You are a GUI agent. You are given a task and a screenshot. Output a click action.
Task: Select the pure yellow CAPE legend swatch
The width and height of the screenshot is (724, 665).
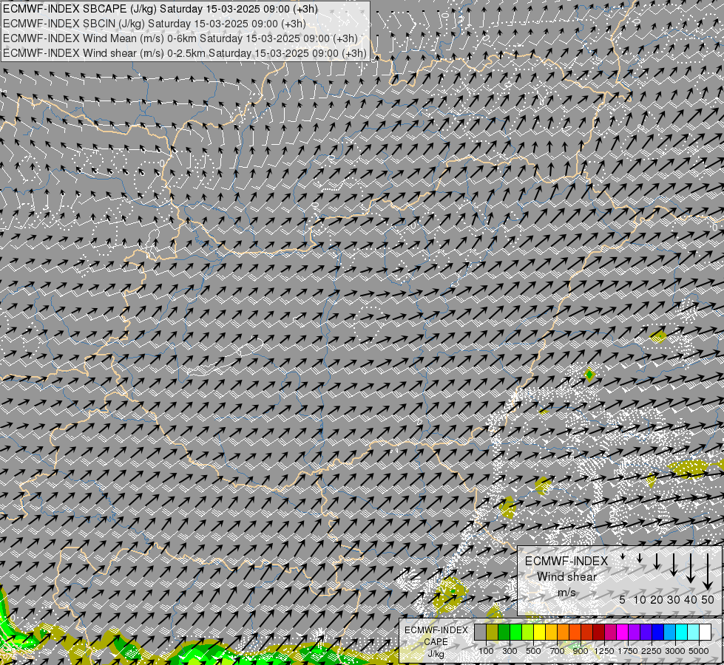539,632
